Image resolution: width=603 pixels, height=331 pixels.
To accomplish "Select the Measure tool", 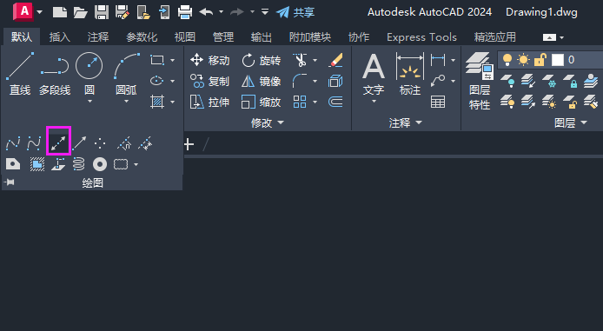I will click(145, 143).
